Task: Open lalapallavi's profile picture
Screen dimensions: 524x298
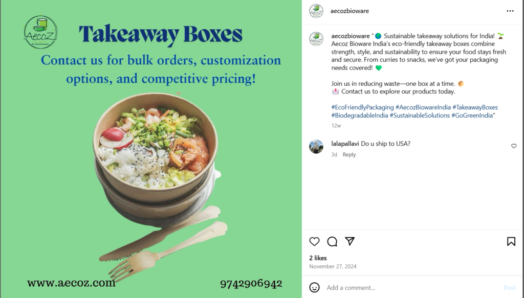Action: 316,147
